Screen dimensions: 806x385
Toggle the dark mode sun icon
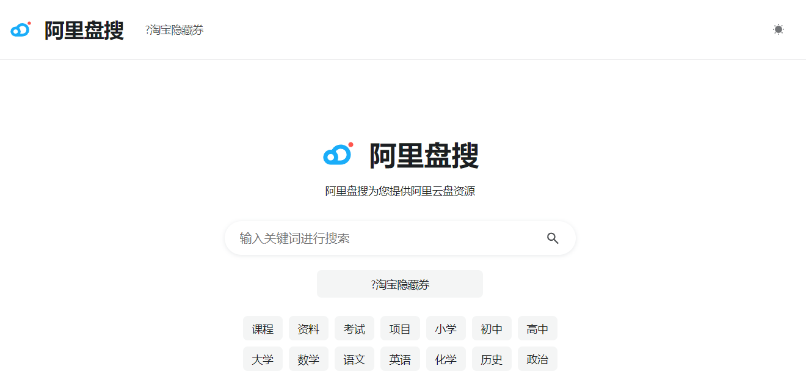coord(778,29)
